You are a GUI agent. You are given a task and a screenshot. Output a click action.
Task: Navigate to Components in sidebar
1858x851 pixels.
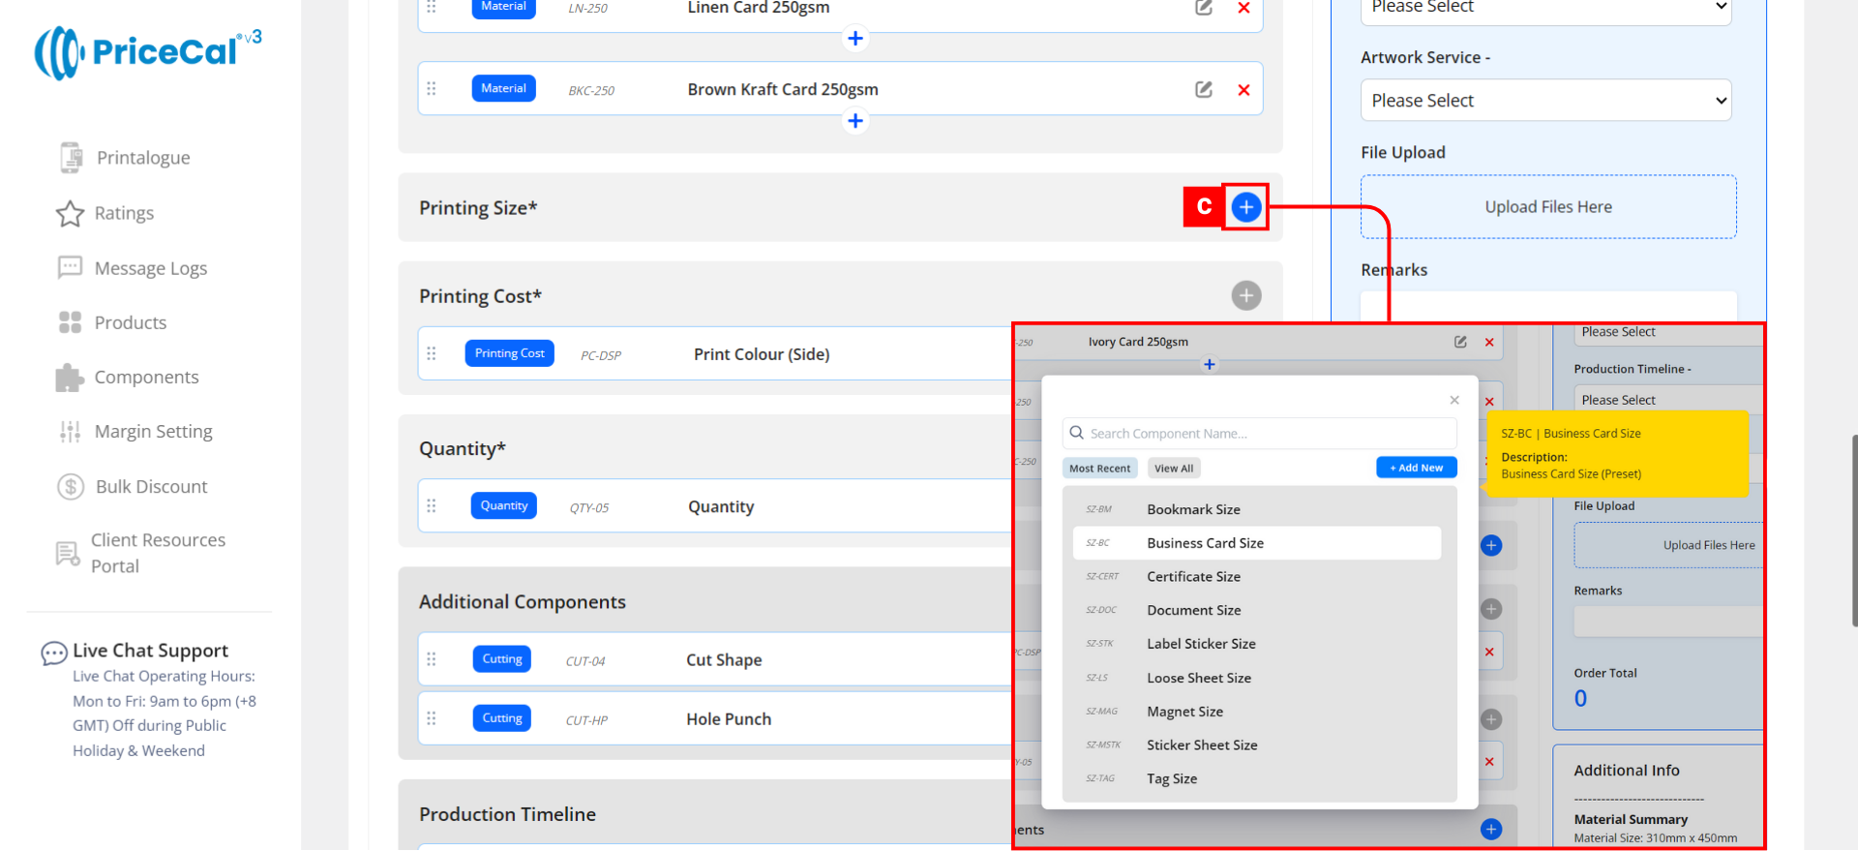point(146,378)
